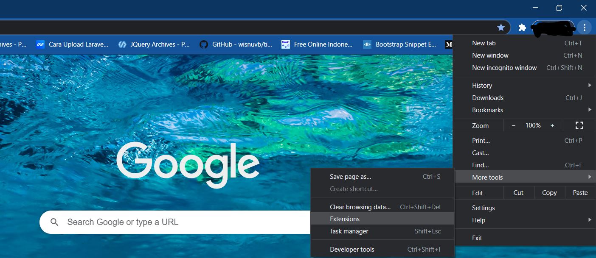The width and height of the screenshot is (596, 258).
Task: Open Task manager from More tools
Action: [349, 231]
